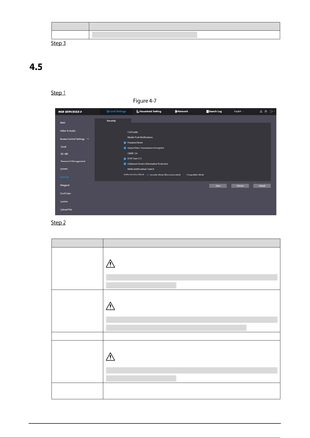
Task: Click the Step 3 heading
Action: click(x=58, y=43)
